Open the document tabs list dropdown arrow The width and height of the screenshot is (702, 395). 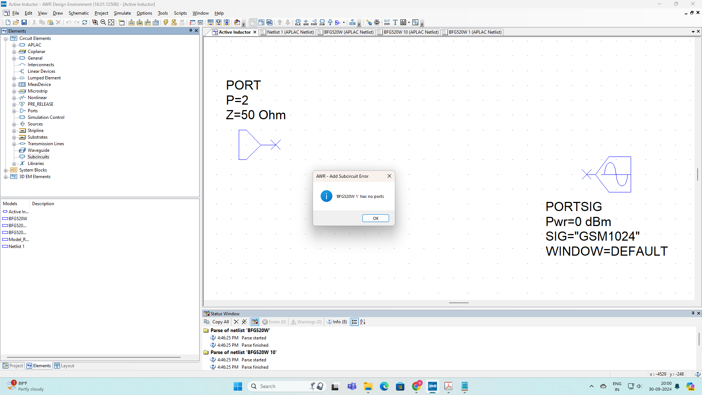[693, 32]
